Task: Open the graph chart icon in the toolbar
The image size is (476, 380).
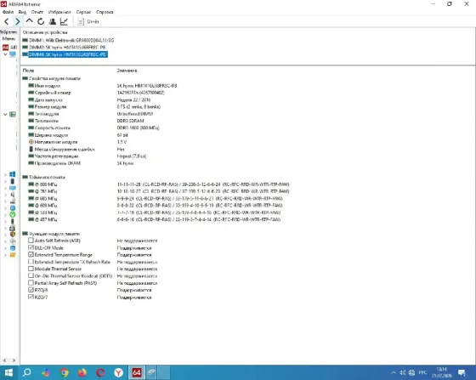Action: (64, 21)
